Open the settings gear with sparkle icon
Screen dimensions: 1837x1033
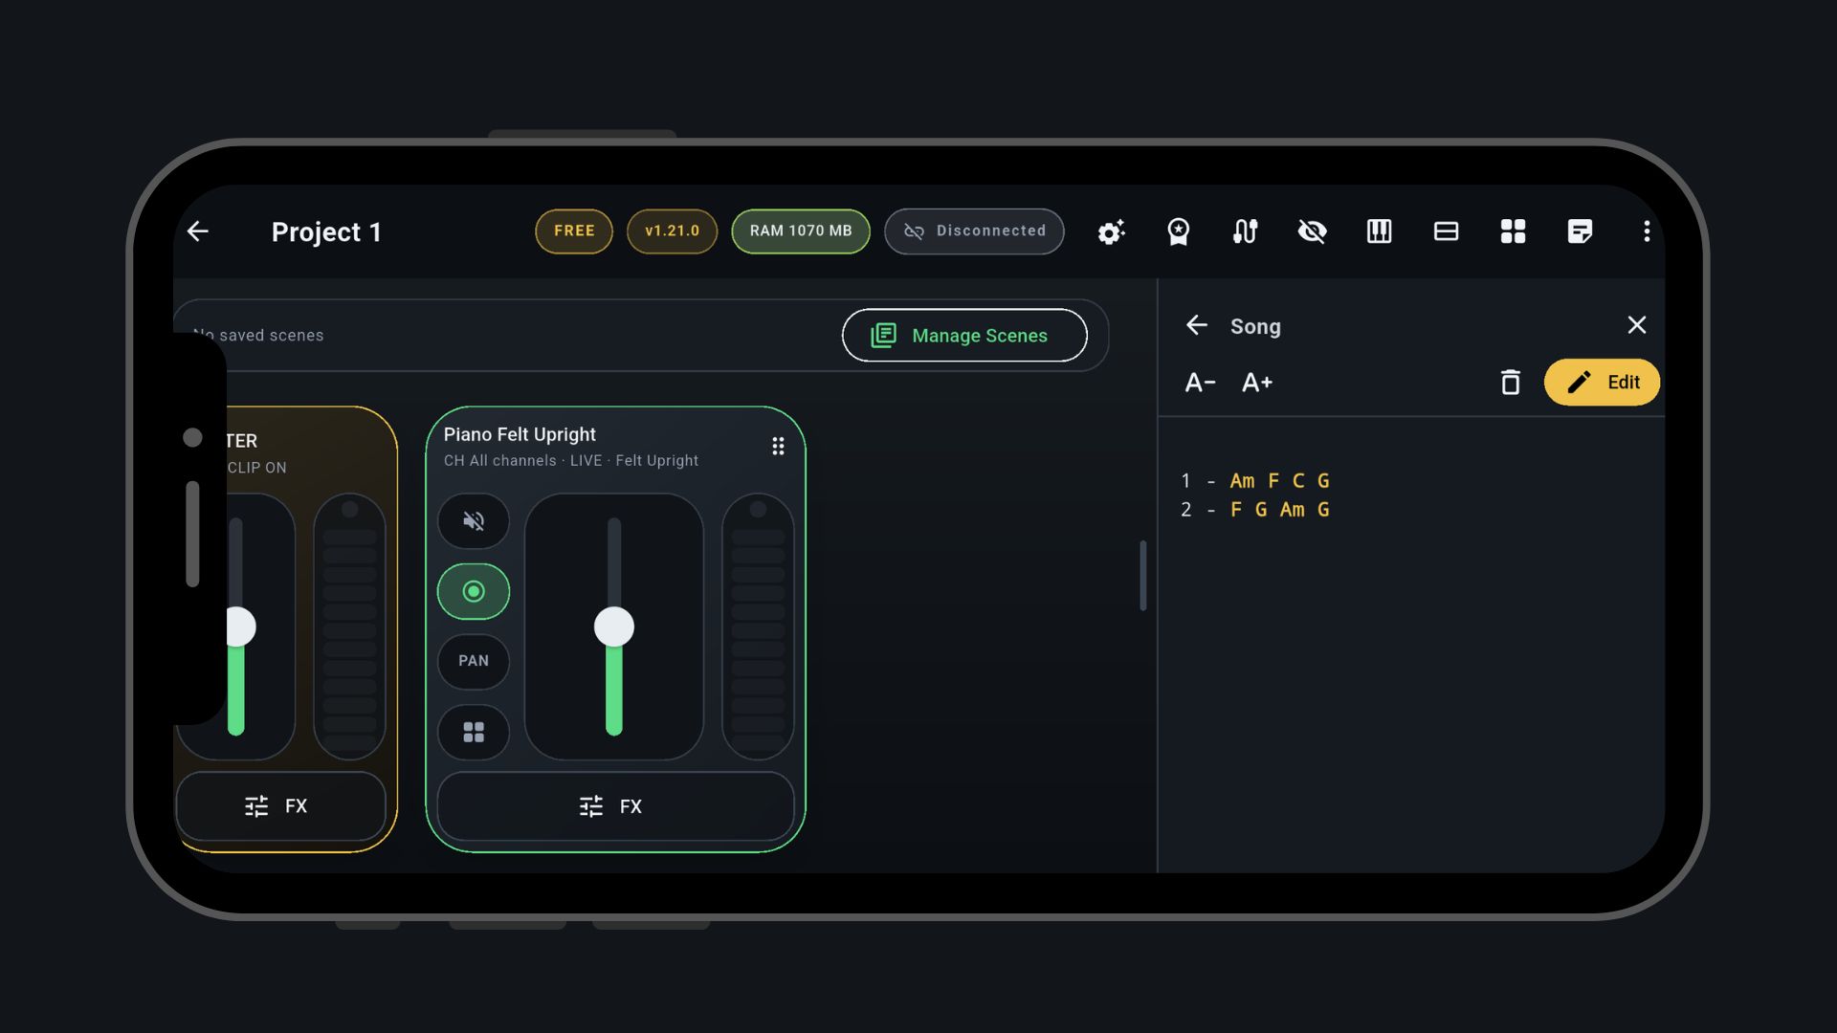tap(1111, 231)
